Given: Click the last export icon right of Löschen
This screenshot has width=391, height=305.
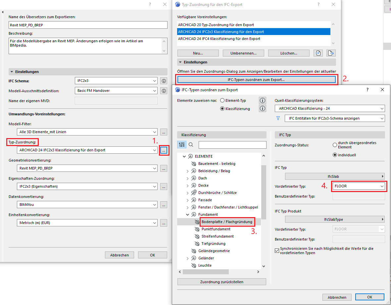Looking at the screenshot, I should tap(331, 53).
